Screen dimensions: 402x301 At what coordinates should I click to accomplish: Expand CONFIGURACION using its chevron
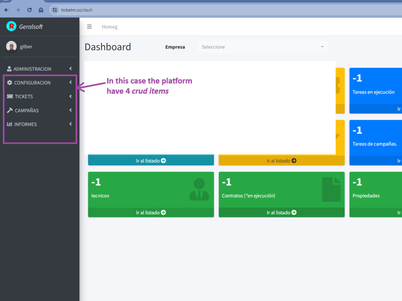pyautogui.click(x=70, y=82)
